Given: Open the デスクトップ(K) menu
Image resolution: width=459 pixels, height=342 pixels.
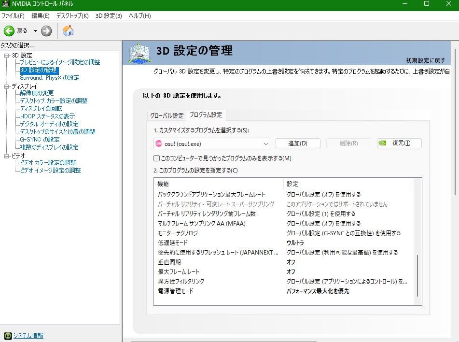Looking at the screenshot, I should (72, 16).
